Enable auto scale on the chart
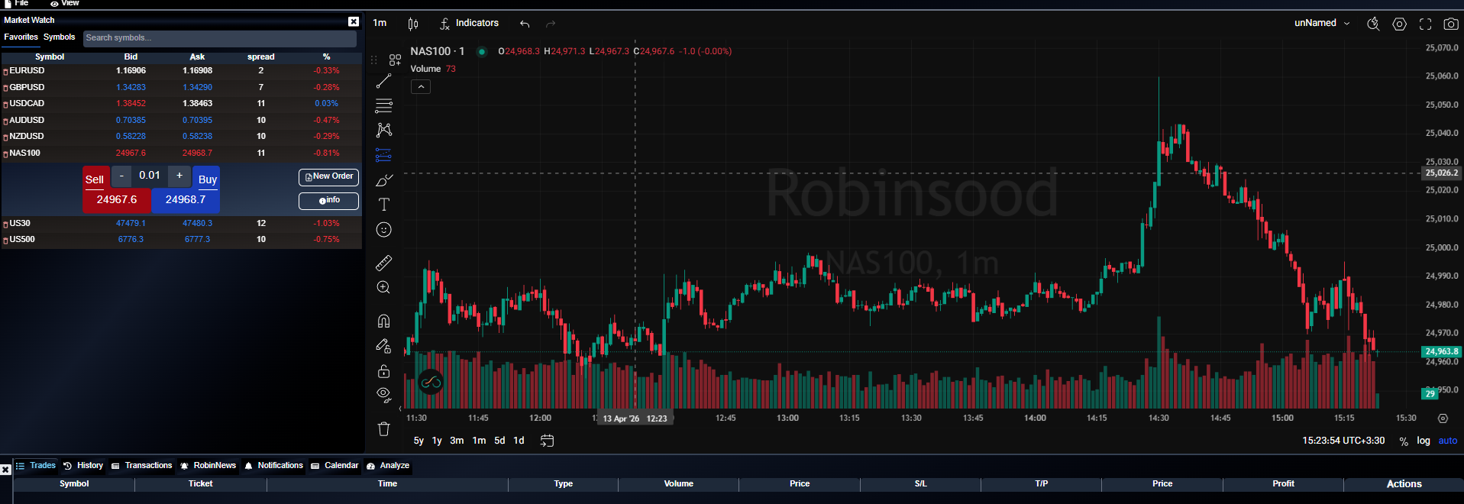The image size is (1464, 504). point(1448,441)
